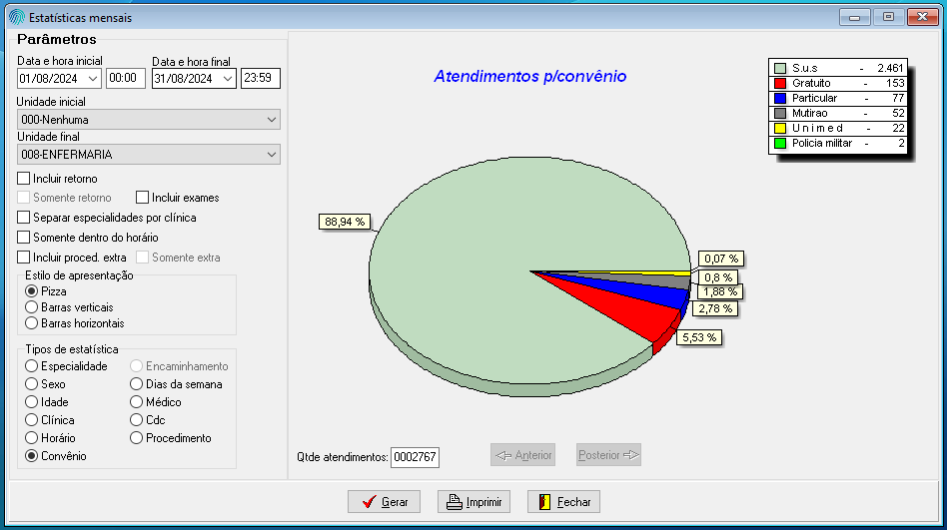
Task: Check the Incluir exames option
Action: [143, 198]
